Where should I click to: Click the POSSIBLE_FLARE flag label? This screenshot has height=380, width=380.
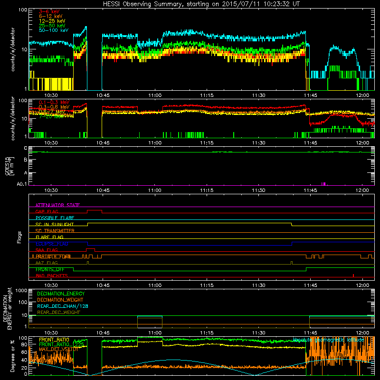pos(55,218)
